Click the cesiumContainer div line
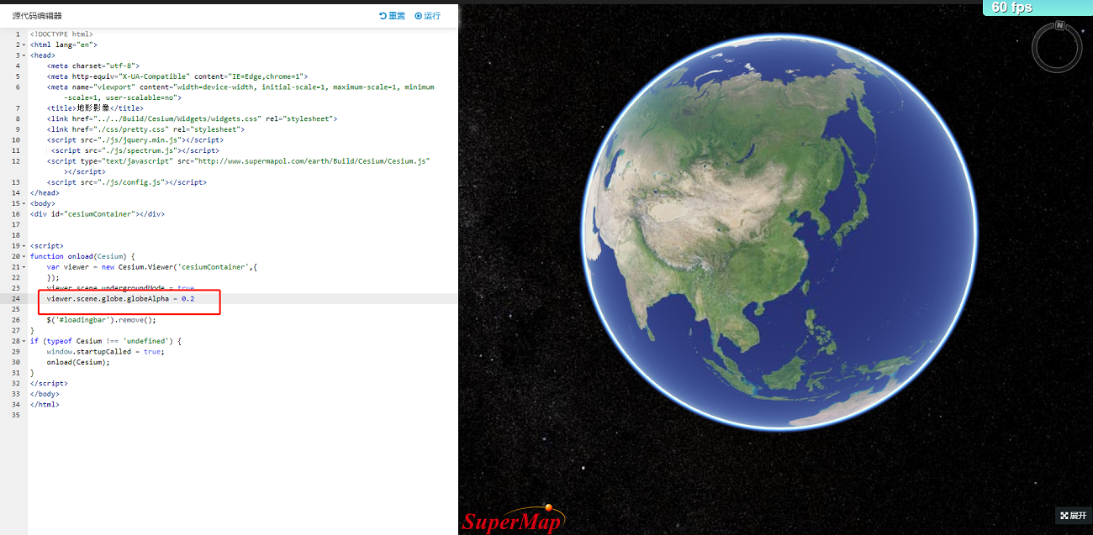The height and width of the screenshot is (535, 1093). pyautogui.click(x=98, y=214)
